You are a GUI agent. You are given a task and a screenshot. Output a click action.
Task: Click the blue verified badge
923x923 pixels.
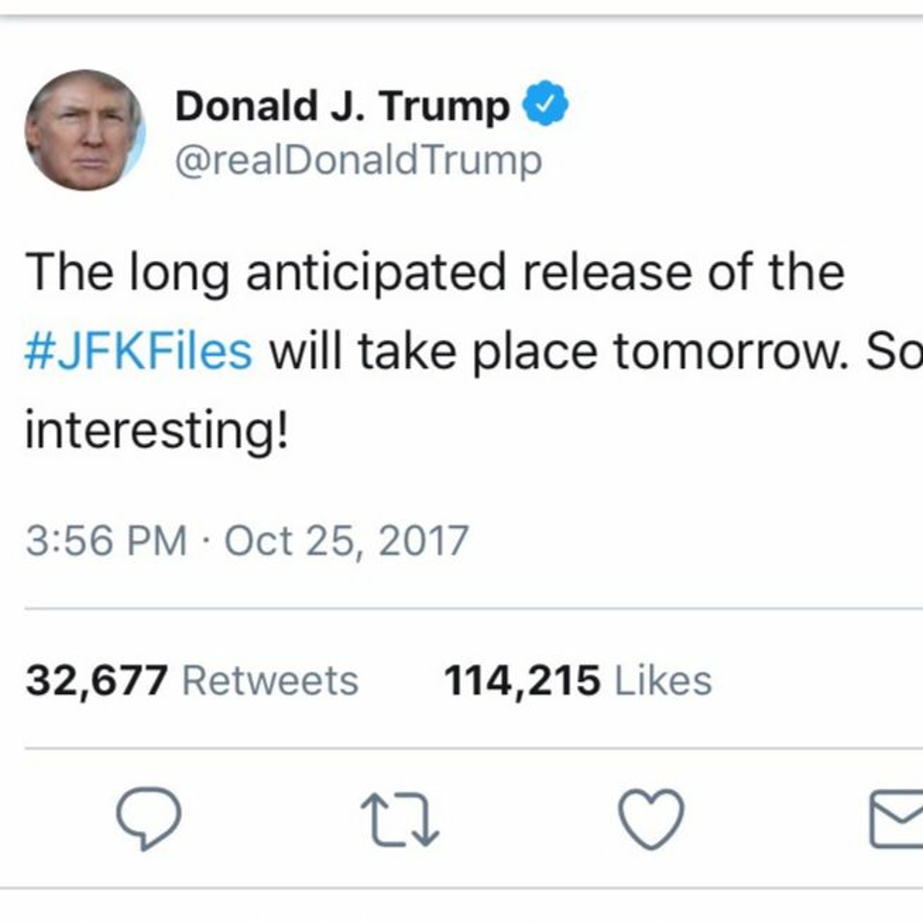tap(545, 103)
